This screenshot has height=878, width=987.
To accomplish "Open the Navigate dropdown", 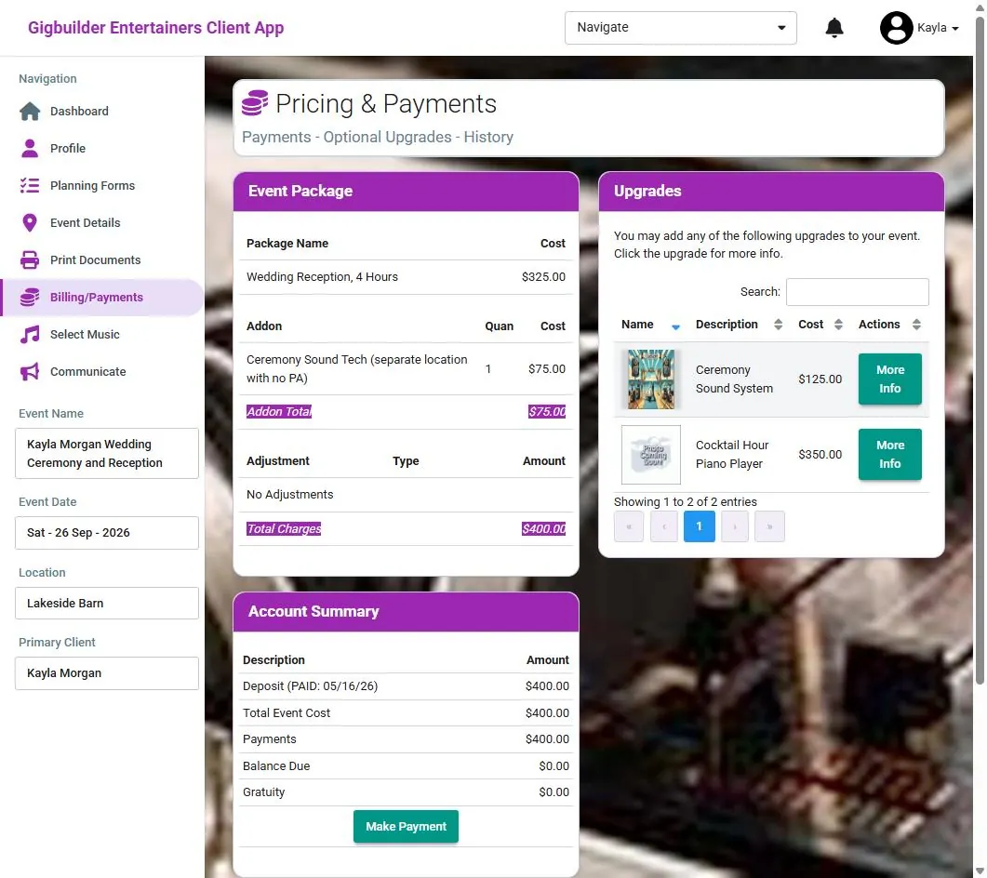I will click(x=680, y=28).
